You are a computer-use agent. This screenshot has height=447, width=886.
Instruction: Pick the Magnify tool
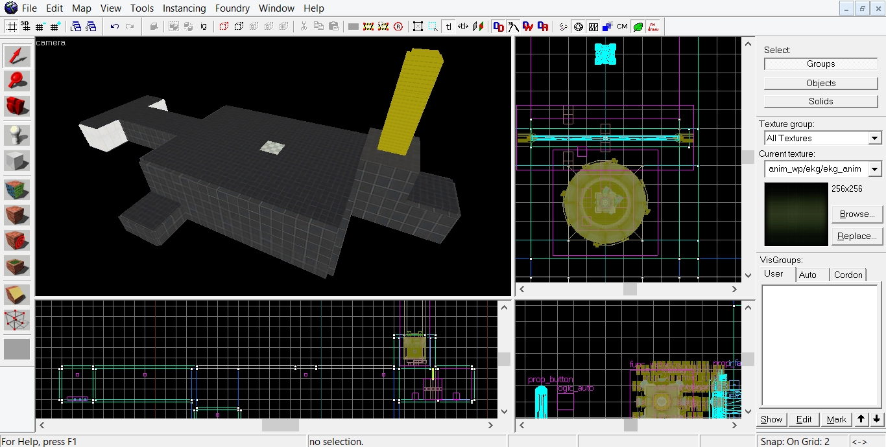click(17, 80)
